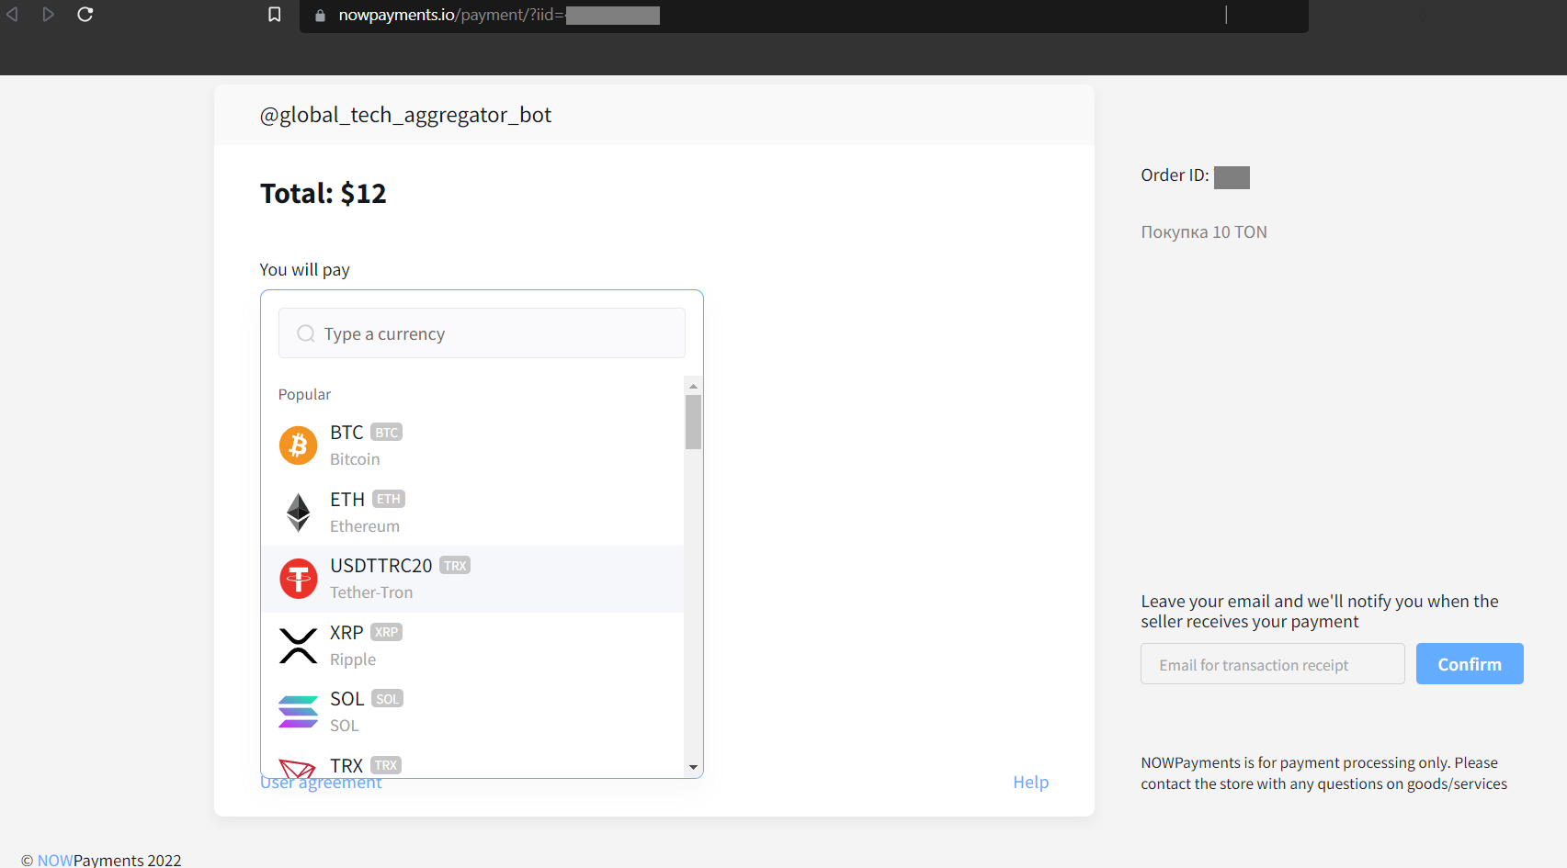Confirm the email notification
This screenshot has height=868, width=1567.
(x=1470, y=664)
